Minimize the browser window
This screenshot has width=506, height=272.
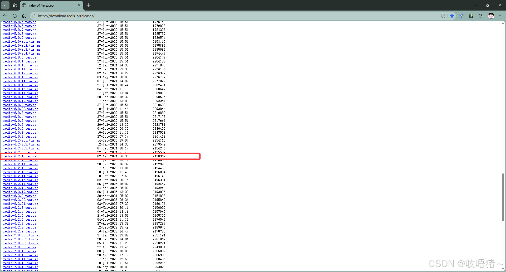475,5
